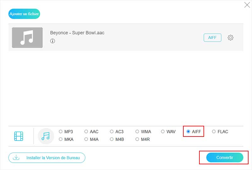The image size is (252, 170).
Task: Select the AIFF radio button
Action: click(188, 131)
